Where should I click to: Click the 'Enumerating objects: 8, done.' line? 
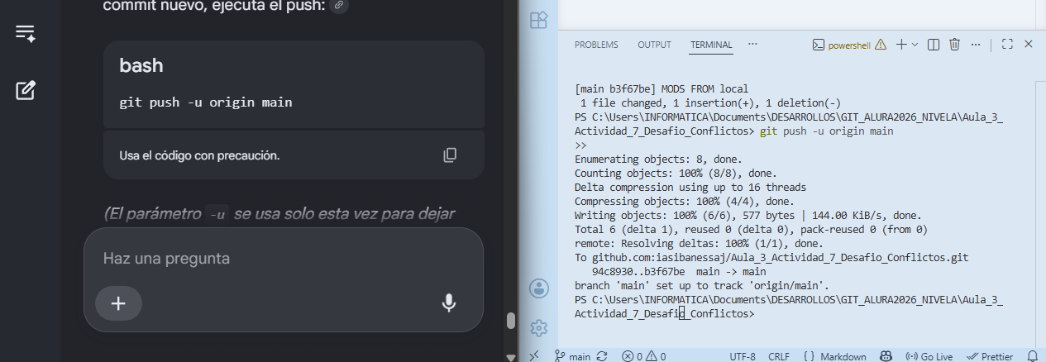[x=658, y=159]
